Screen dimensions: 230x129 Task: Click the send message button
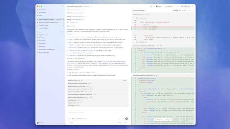point(126,119)
